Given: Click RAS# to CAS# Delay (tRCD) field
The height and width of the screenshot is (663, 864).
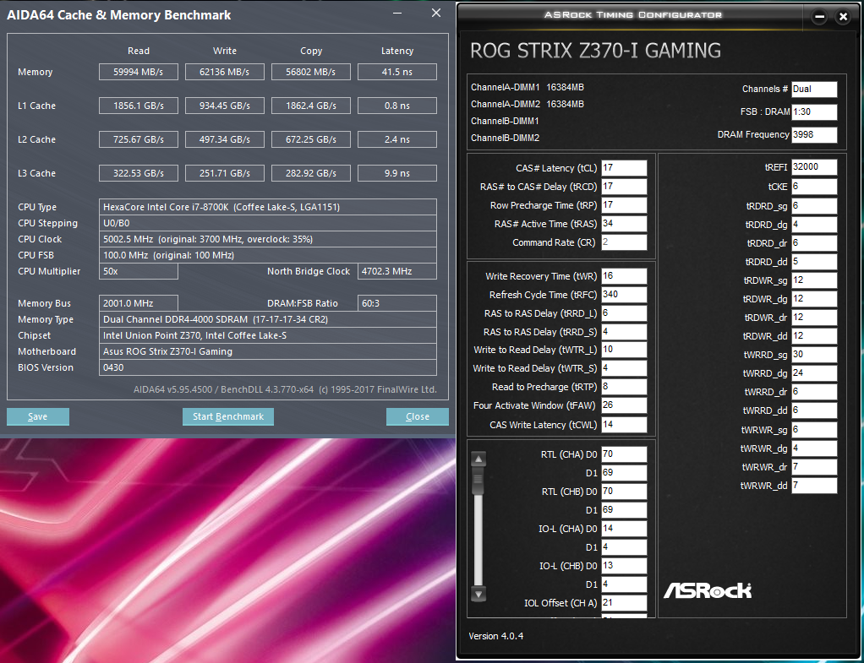Looking at the screenshot, I should 624,187.
